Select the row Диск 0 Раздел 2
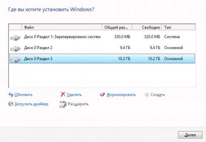206x142 pixels. coord(102,48)
